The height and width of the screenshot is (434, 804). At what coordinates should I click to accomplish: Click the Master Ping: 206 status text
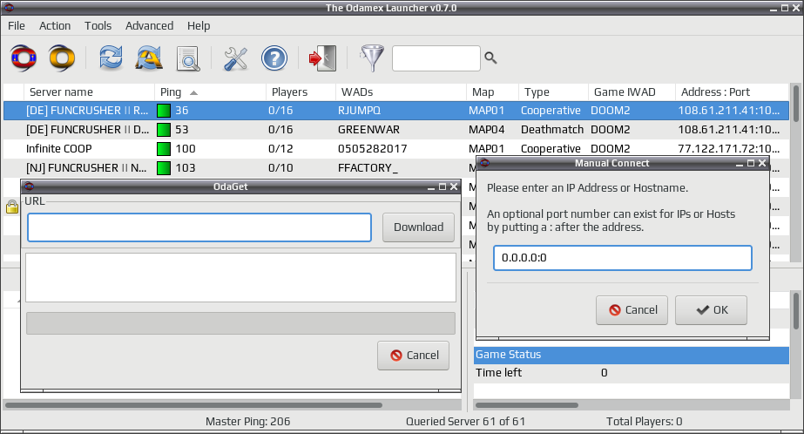click(247, 422)
